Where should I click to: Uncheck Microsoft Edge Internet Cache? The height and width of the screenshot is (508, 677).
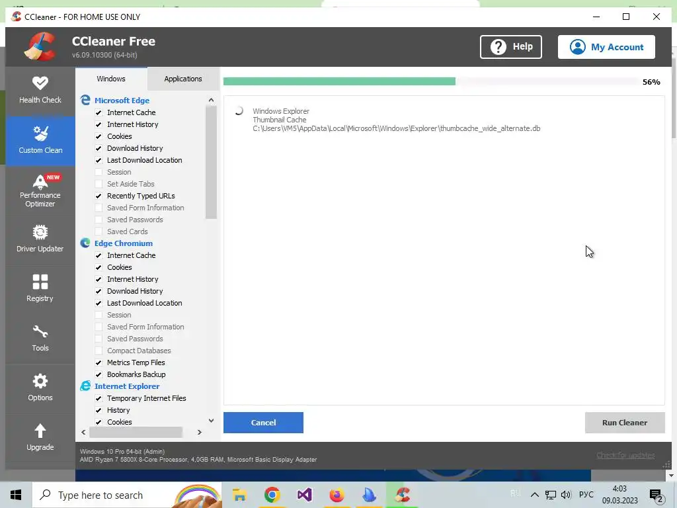tap(99, 112)
